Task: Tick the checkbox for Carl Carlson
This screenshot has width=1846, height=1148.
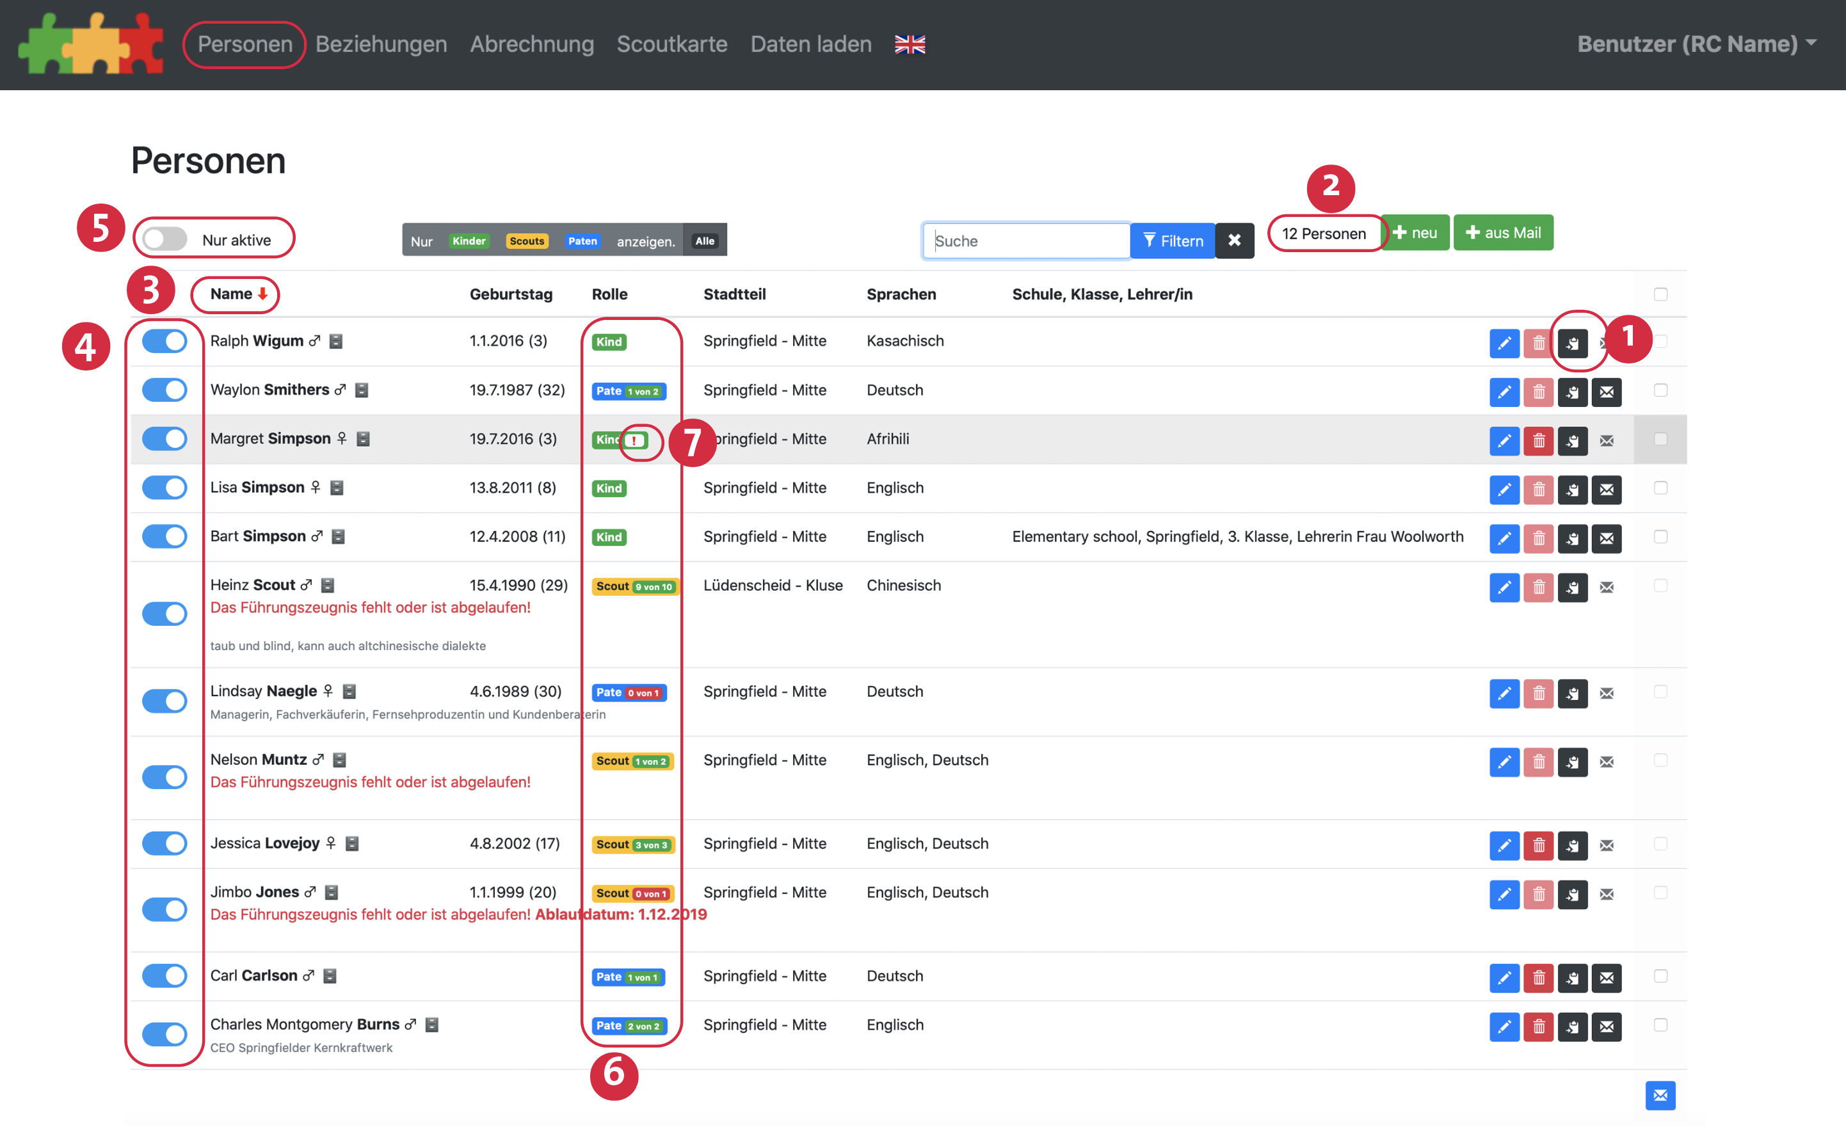Action: coord(1661,976)
